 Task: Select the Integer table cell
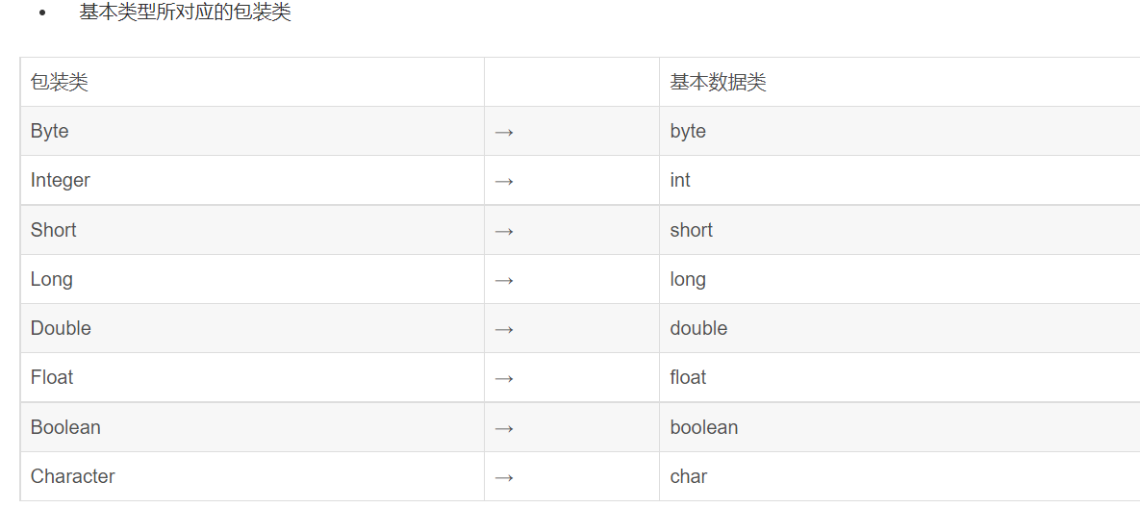pos(252,180)
